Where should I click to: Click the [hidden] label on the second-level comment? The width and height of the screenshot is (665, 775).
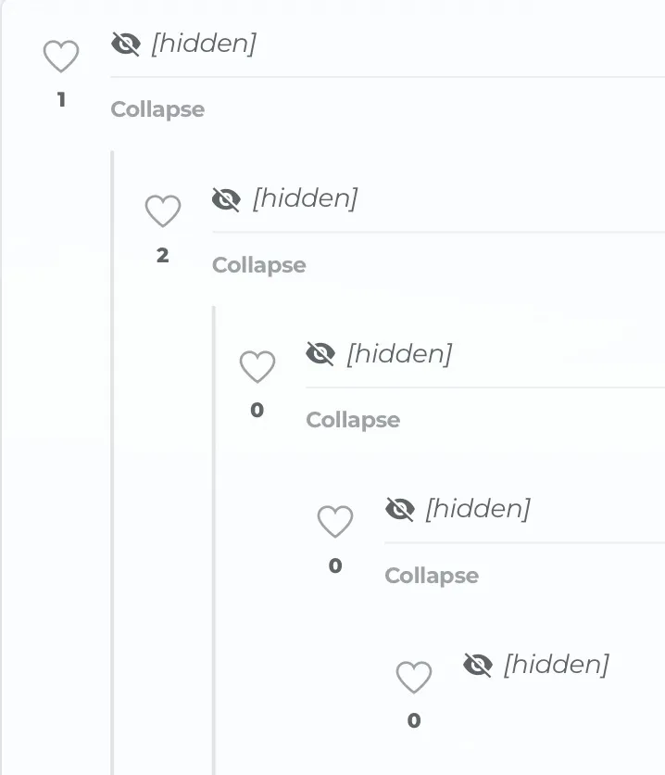pyautogui.click(x=305, y=198)
